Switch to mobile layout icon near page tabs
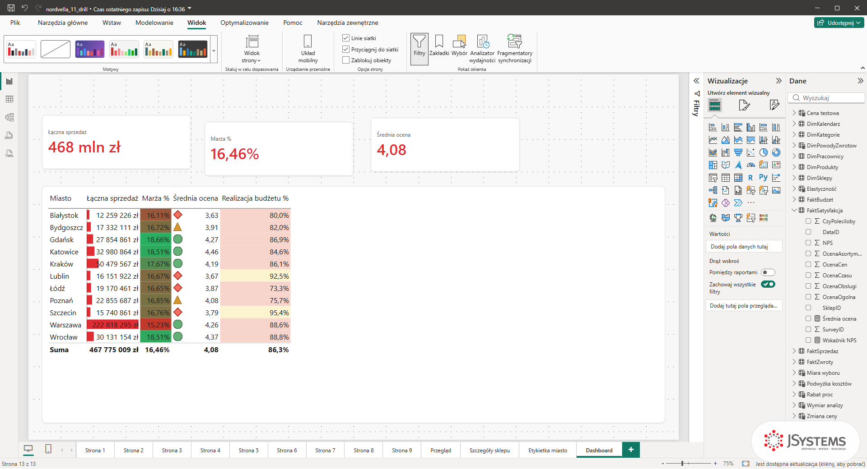Viewport: 867px width, 469px height. click(x=48, y=449)
